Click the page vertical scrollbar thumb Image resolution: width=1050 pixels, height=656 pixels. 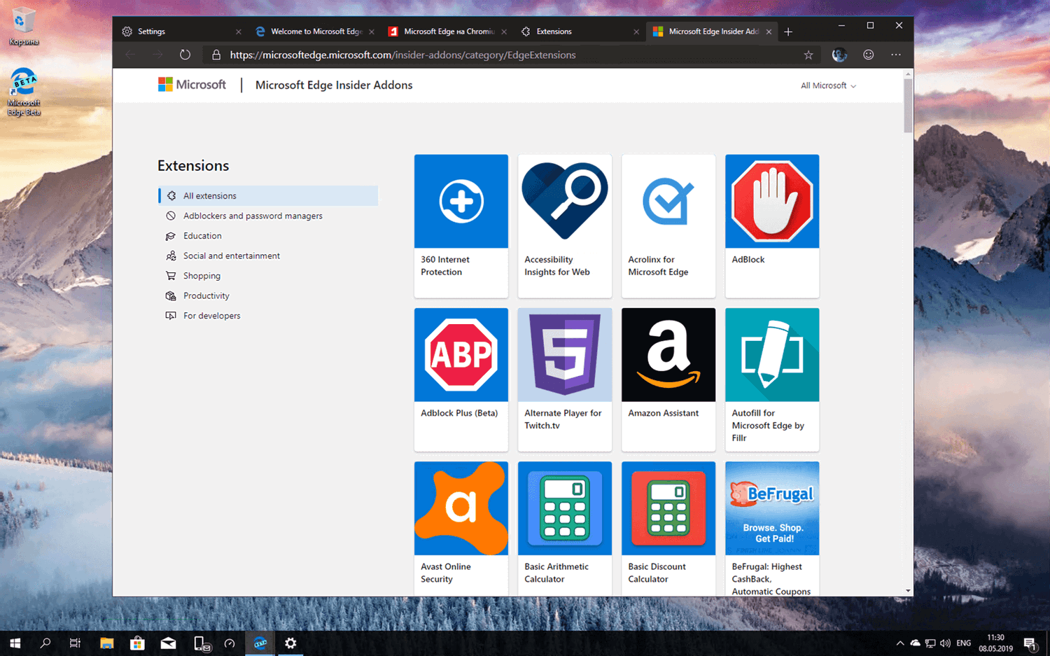(x=908, y=105)
